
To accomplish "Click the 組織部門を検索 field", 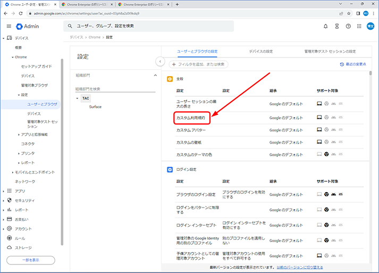I will (x=115, y=89).
